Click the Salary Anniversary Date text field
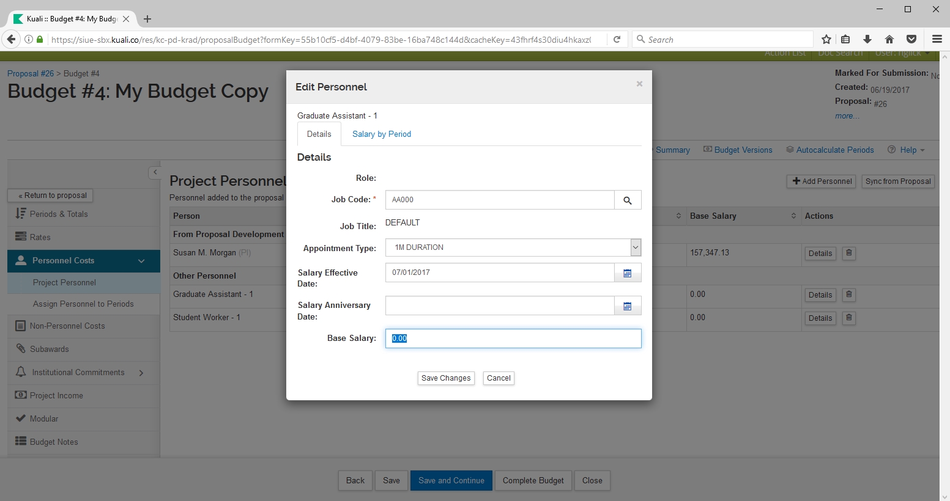Screen dimensions: 950x501 (x=499, y=306)
